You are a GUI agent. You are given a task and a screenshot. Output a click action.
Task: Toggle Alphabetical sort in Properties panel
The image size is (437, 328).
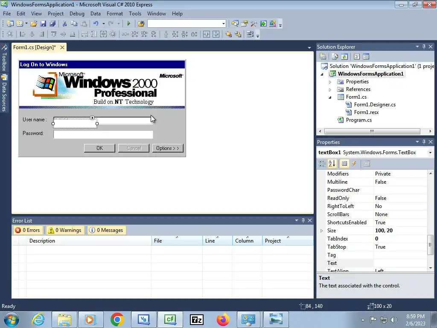click(x=332, y=164)
